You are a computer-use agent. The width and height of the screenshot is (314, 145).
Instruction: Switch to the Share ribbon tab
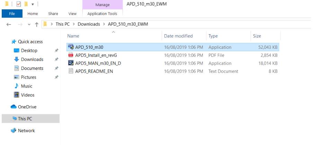[53, 13]
